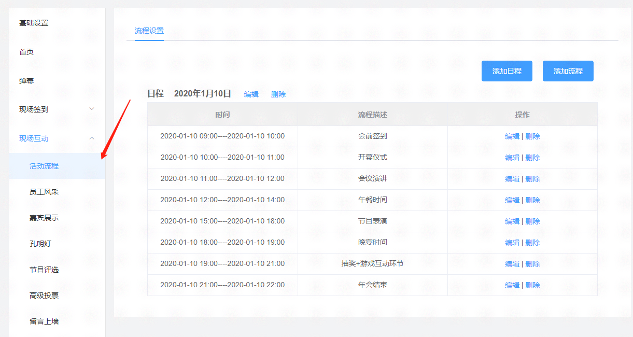The width and height of the screenshot is (633, 337).
Task: Edit the 2020年1月10日 schedule
Action: [251, 94]
